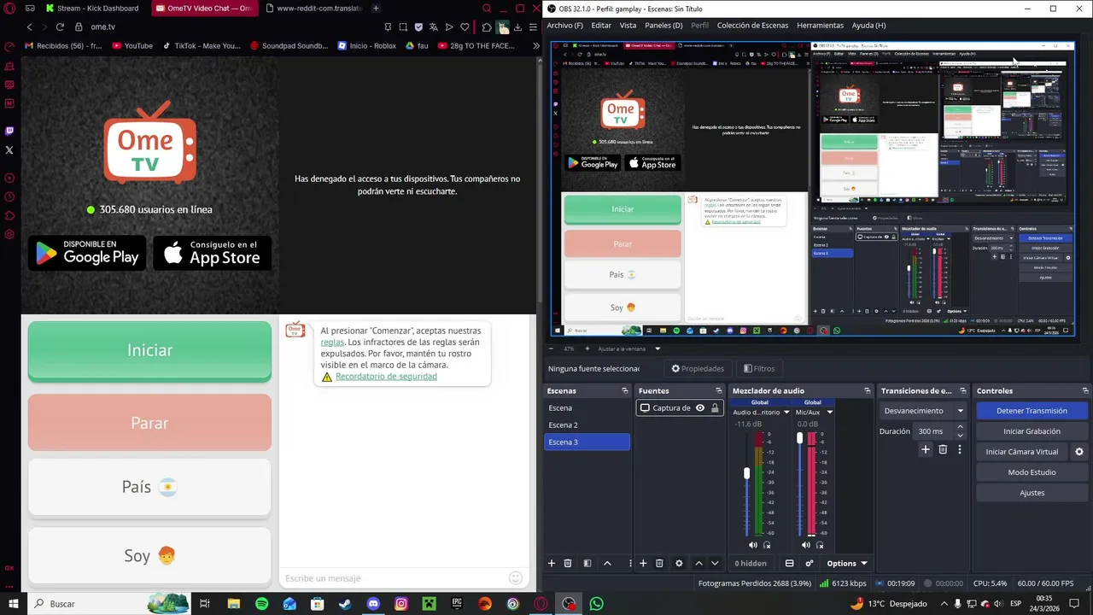Undock the Controles panel

pyautogui.click(x=1085, y=391)
